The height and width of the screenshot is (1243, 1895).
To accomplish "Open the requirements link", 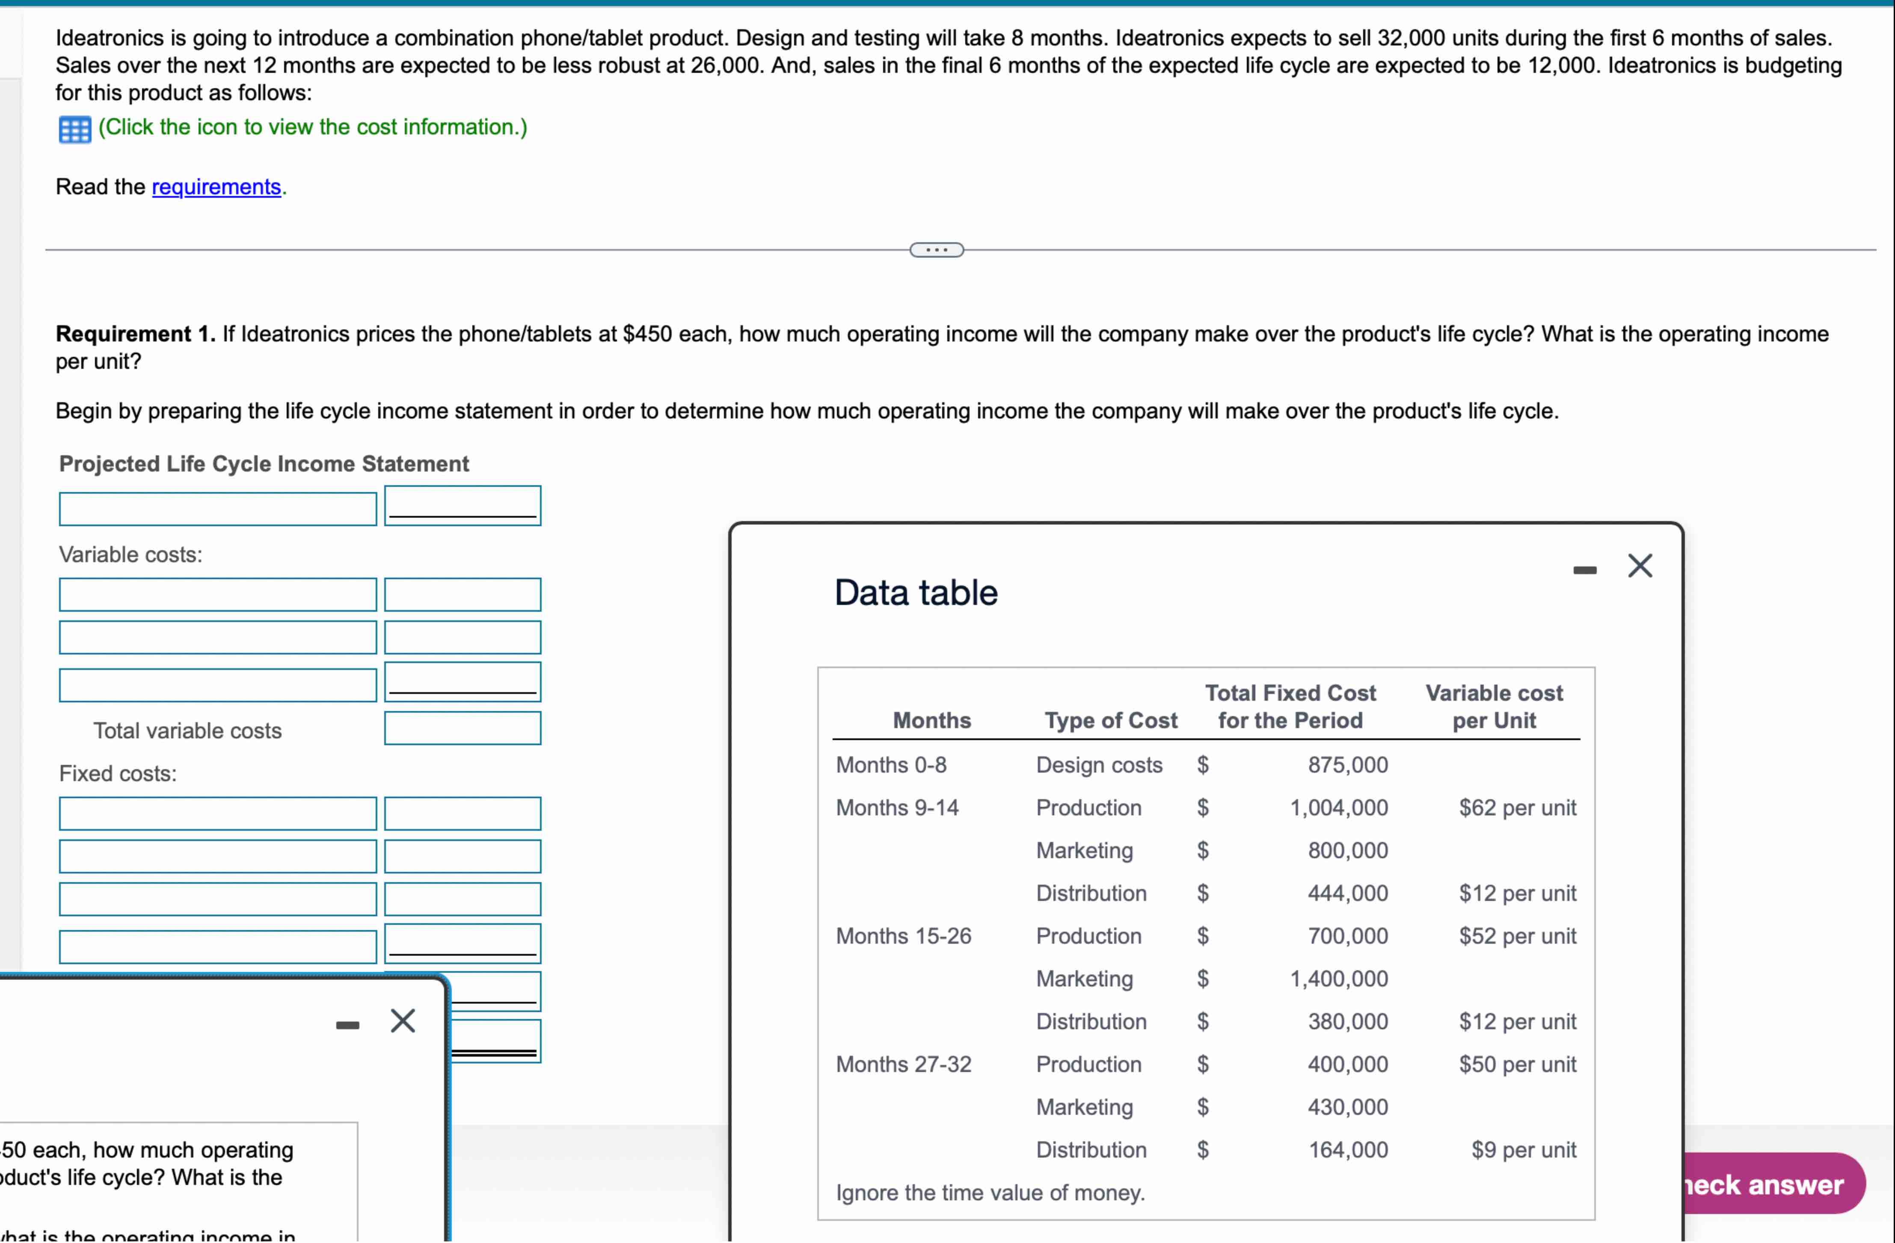I will [216, 187].
